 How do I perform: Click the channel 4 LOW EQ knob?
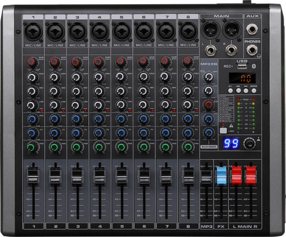pyautogui.click(x=99, y=105)
